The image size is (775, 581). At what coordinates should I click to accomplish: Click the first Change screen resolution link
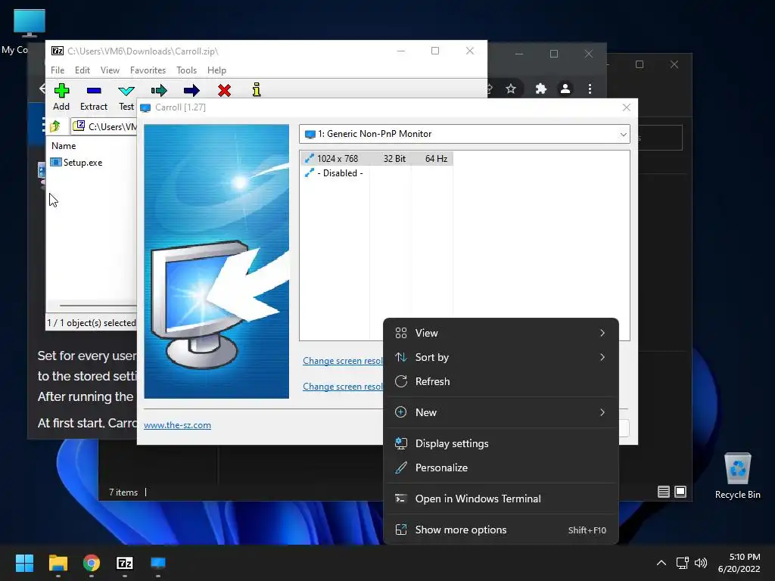coord(343,361)
